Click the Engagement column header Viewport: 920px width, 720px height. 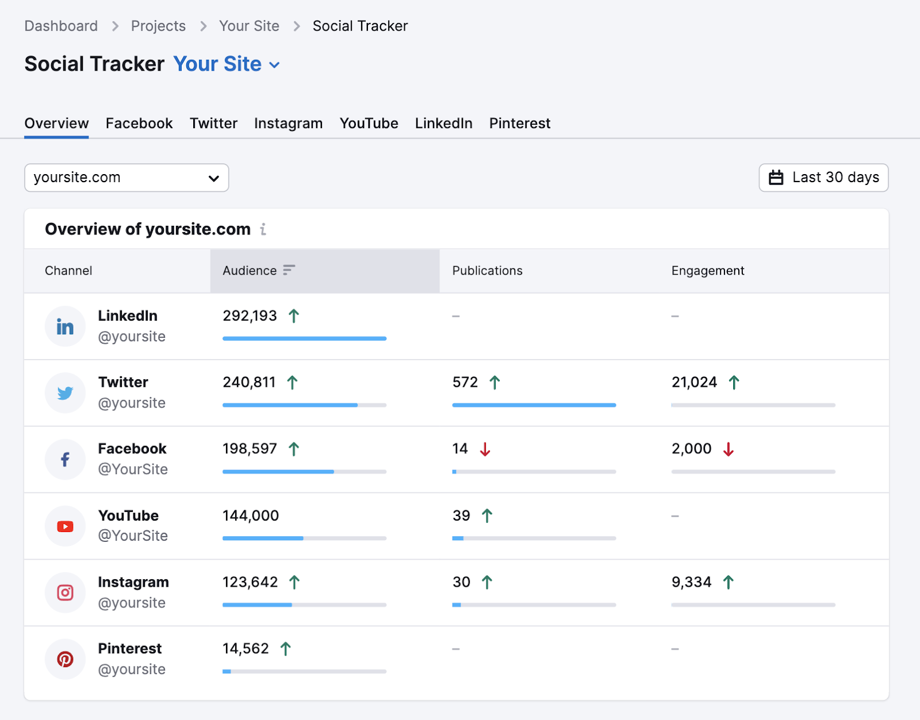tap(708, 271)
